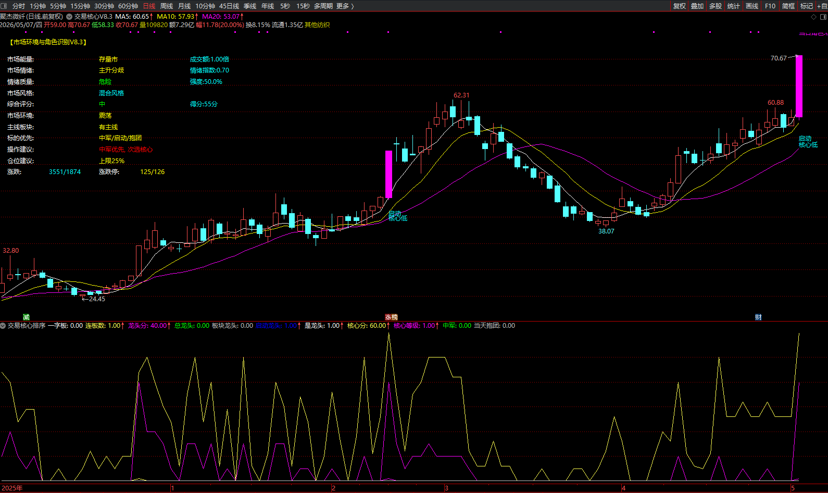Image resolution: width=828 pixels, height=493 pixels.
Task: Switch to 分时 intraday view
Action: coord(19,6)
